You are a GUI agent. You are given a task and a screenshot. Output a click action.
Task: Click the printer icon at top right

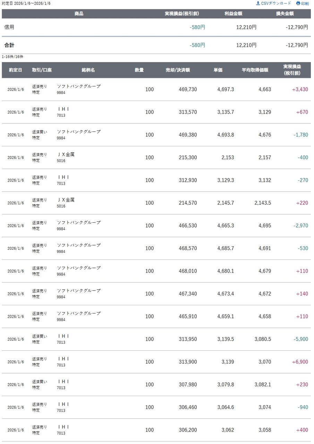pos(298,3)
